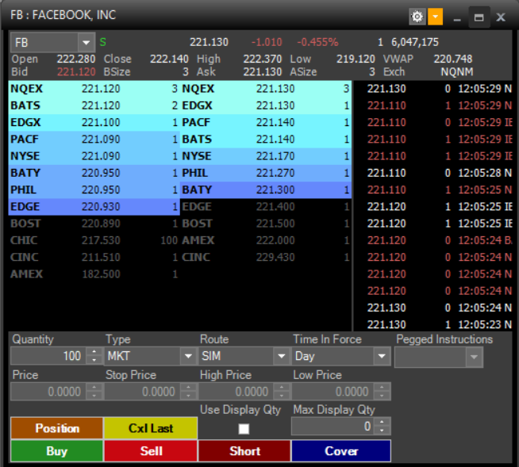Click the High Price input field

point(236,392)
